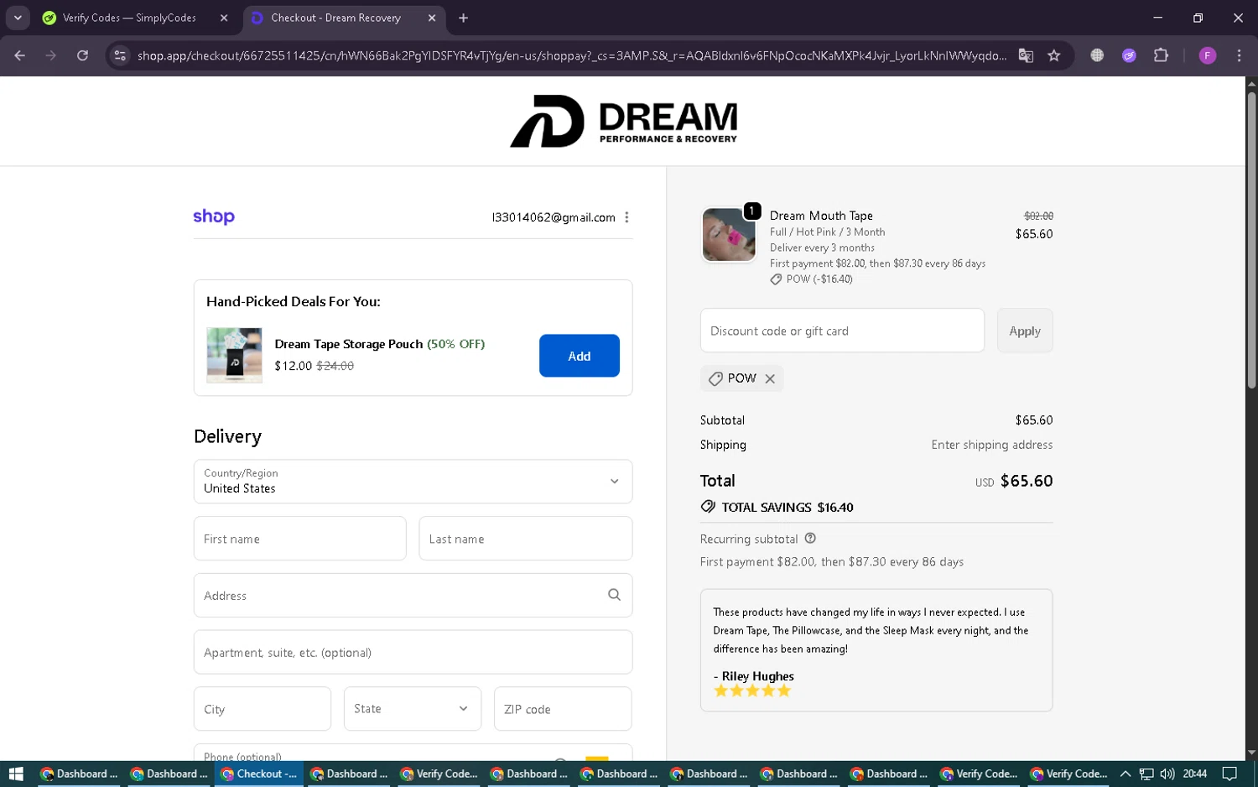
Task: Focus the First name field
Action: [300, 539]
